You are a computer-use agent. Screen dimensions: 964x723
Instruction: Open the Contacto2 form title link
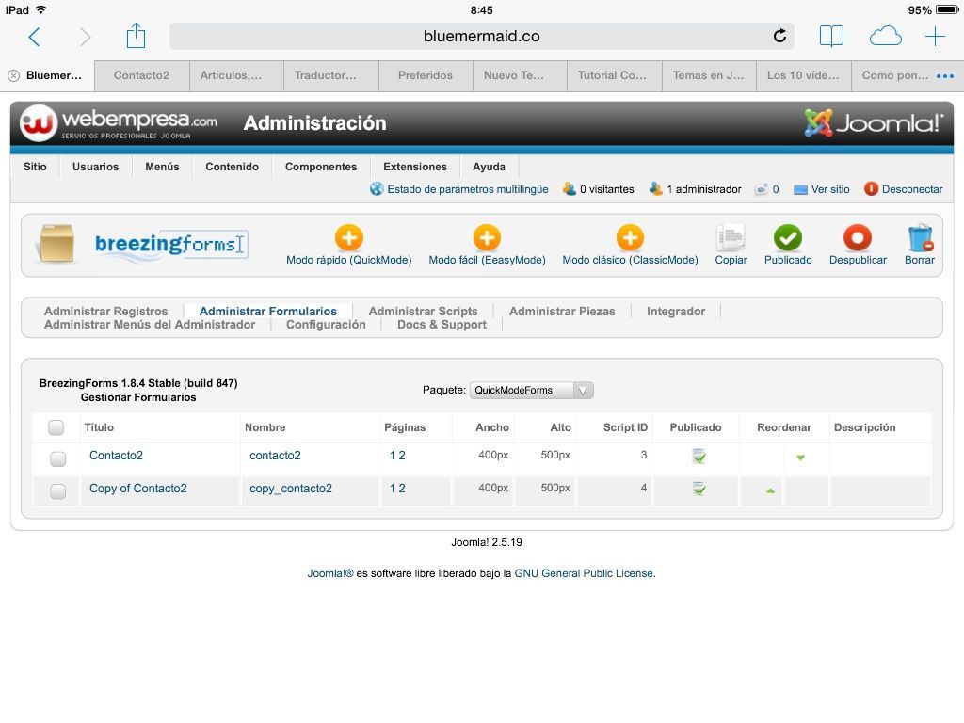[116, 456]
